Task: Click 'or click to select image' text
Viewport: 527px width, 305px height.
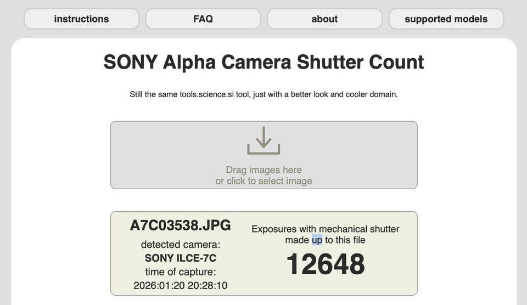Action: point(263,181)
